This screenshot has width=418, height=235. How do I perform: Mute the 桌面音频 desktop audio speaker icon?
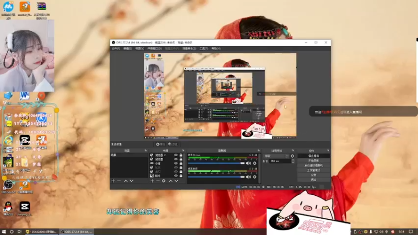point(248,177)
